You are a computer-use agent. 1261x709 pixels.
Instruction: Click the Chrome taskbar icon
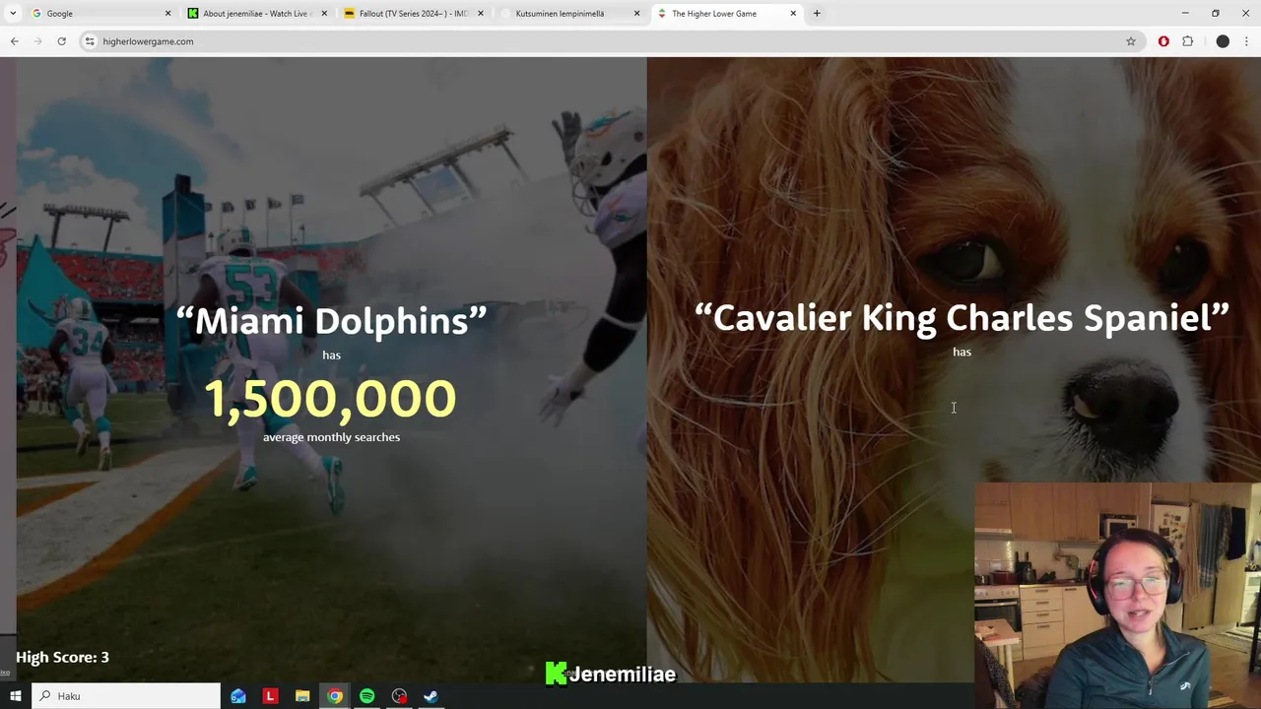pos(335,696)
